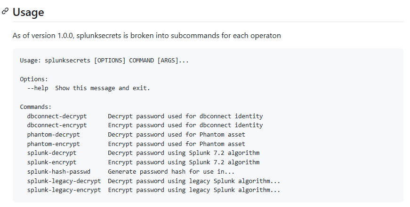
Task: Select the splunk-decrypt command name
Action: click(x=51, y=153)
